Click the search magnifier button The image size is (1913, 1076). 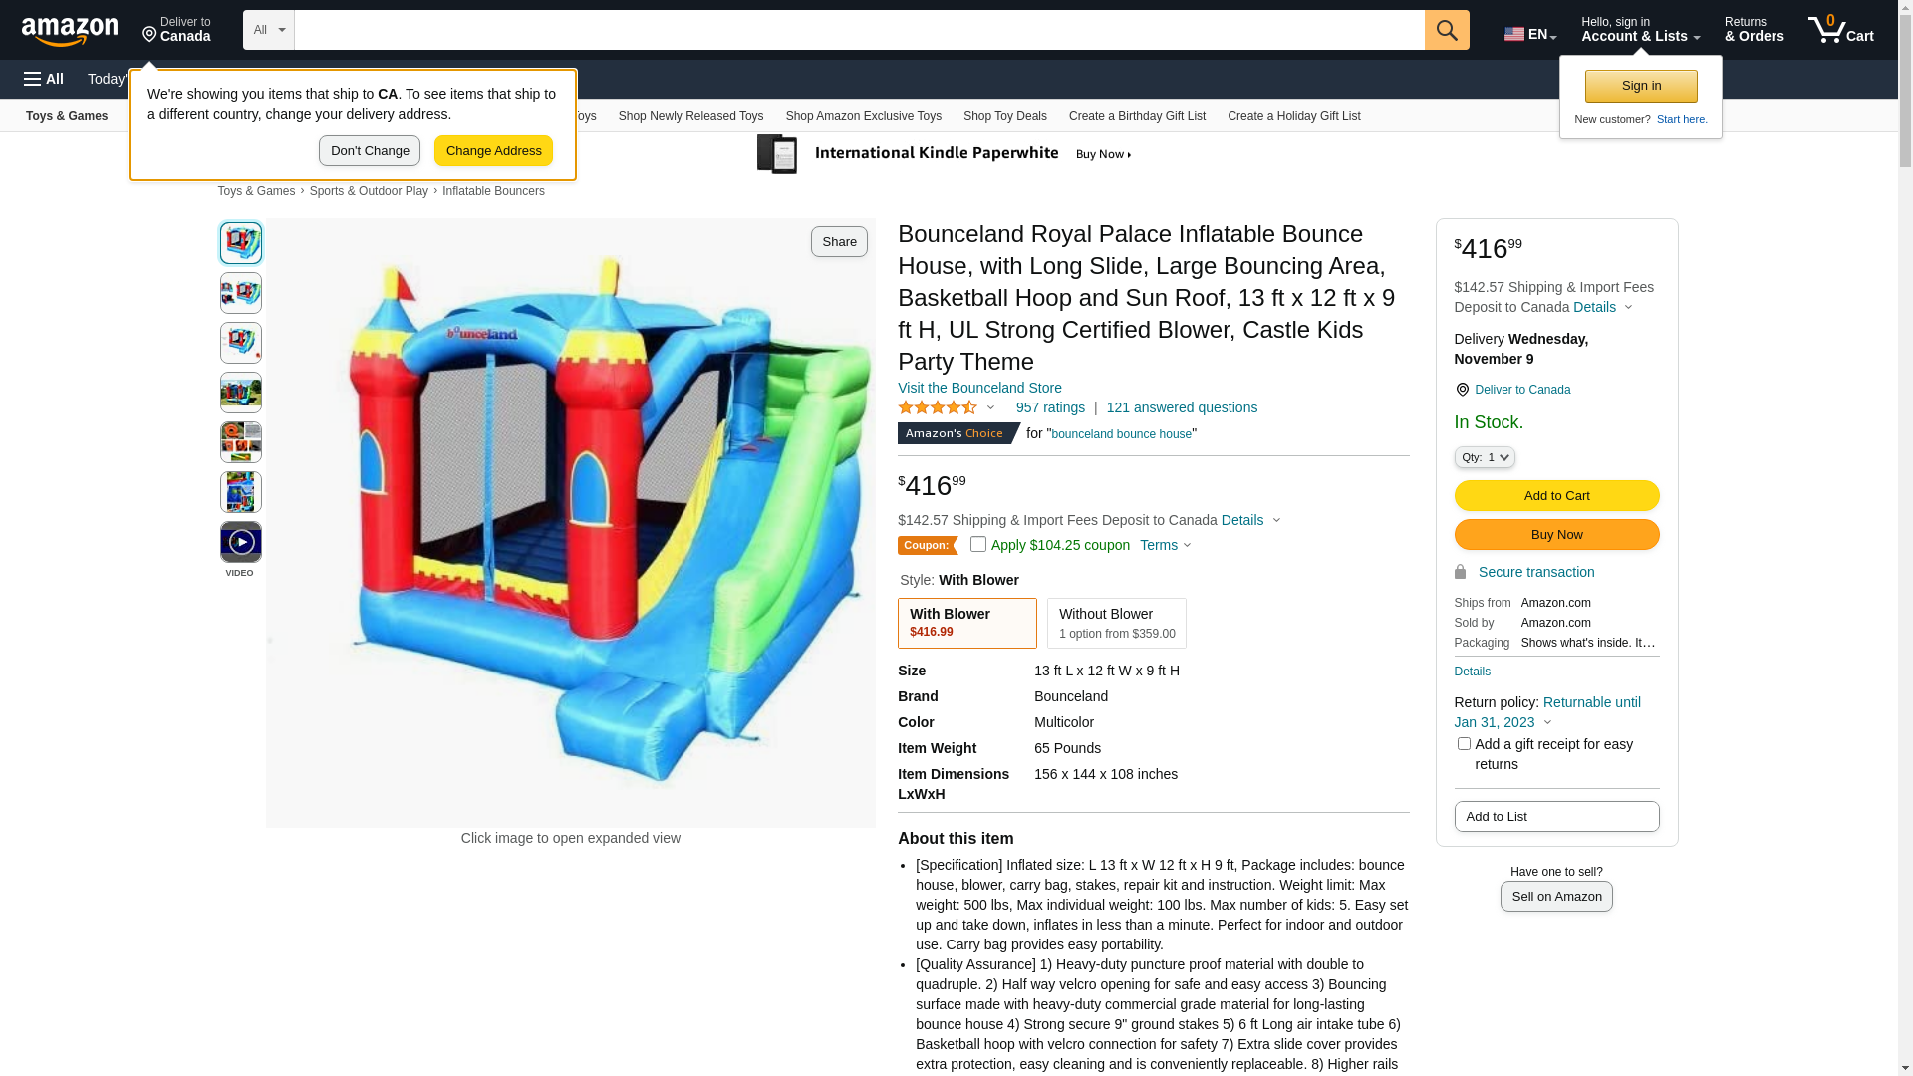click(1447, 30)
